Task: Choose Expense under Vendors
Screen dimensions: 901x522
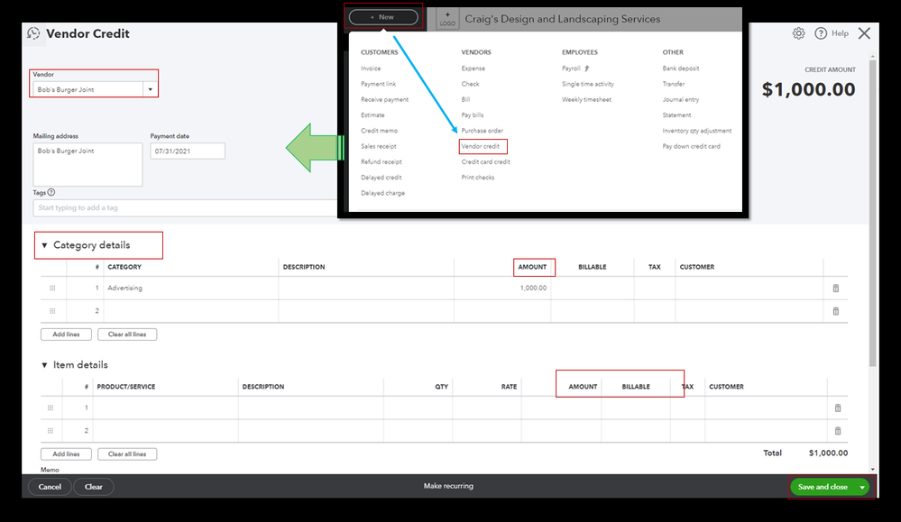Action: coord(473,69)
